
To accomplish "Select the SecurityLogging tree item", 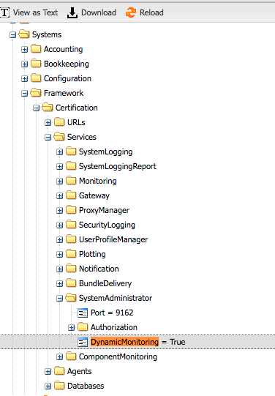I will pos(107,225).
